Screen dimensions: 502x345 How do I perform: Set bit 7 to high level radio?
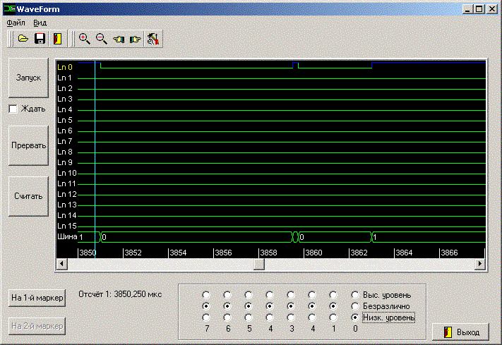[x=205, y=295]
